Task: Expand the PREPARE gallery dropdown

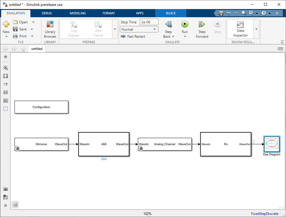Action: click(x=115, y=29)
